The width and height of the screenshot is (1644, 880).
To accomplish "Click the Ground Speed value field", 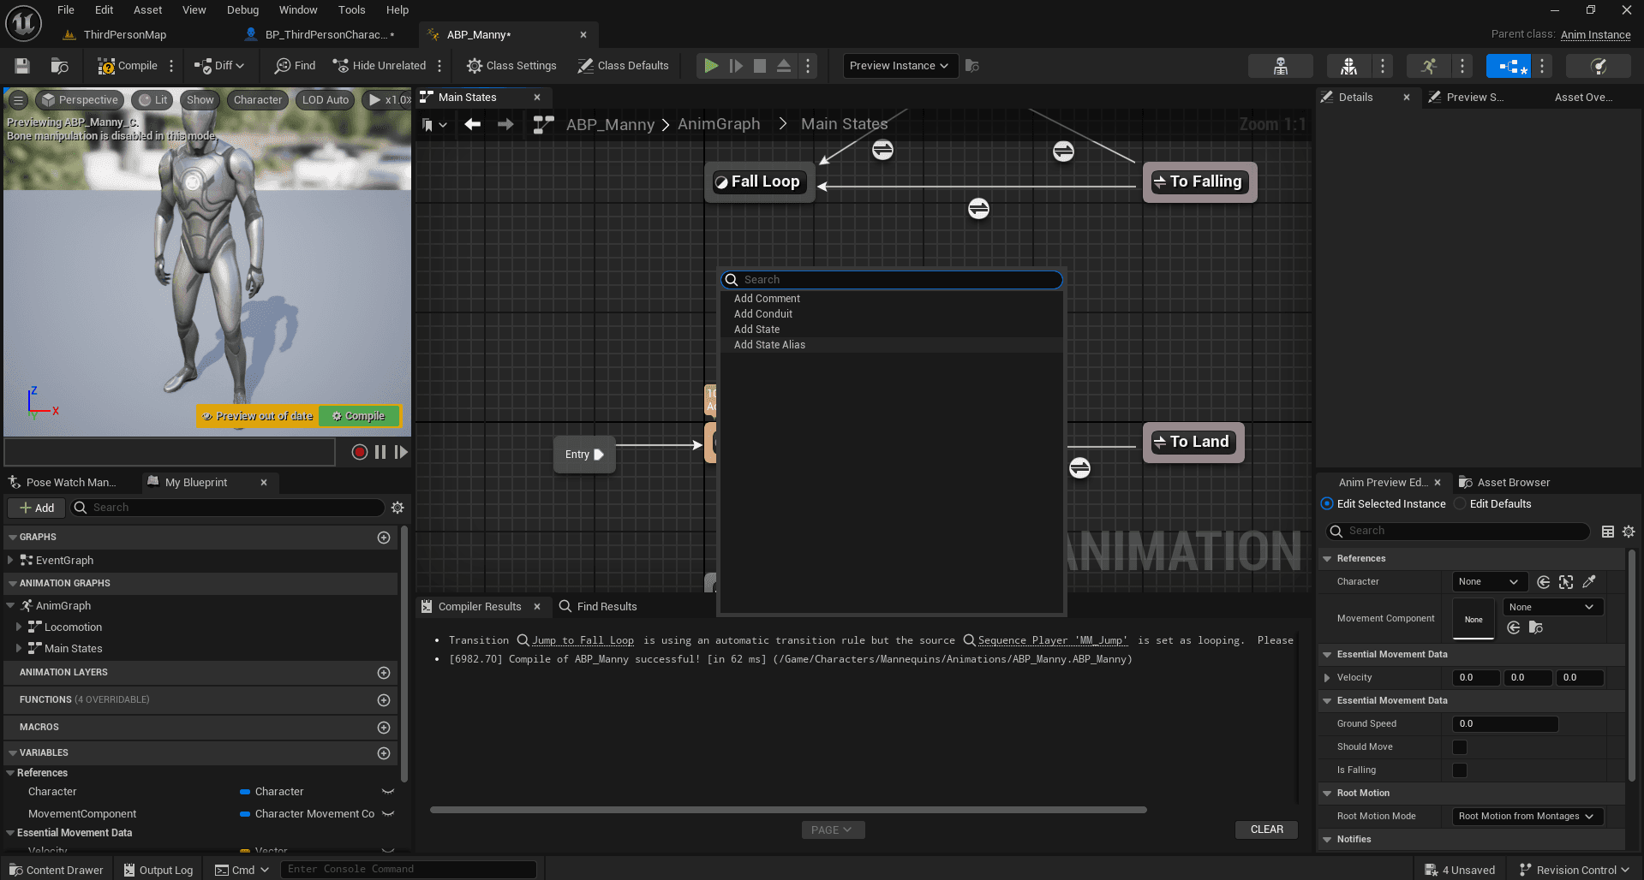I will click(1505, 724).
